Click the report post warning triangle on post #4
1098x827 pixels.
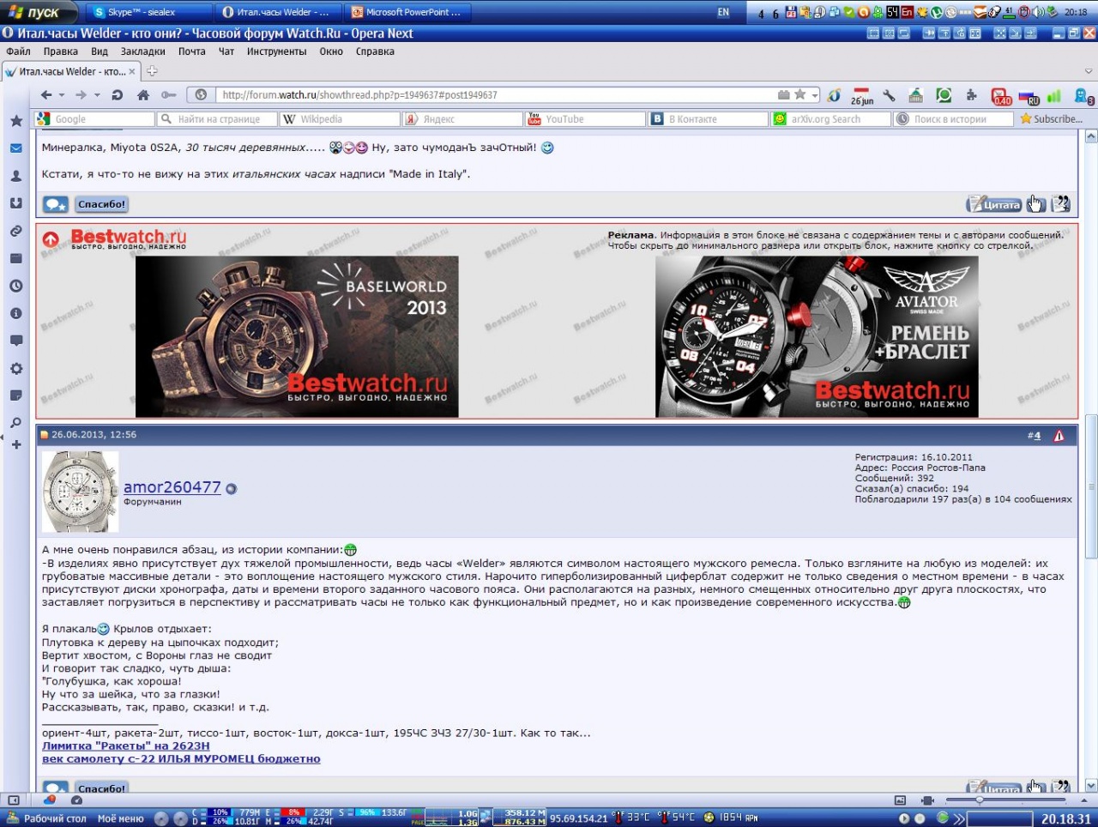click(1059, 436)
